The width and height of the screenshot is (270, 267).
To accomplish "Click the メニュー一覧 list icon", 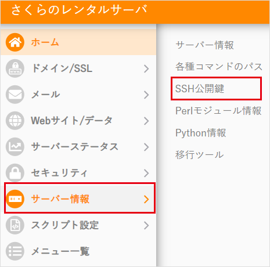I will pos(15,251).
